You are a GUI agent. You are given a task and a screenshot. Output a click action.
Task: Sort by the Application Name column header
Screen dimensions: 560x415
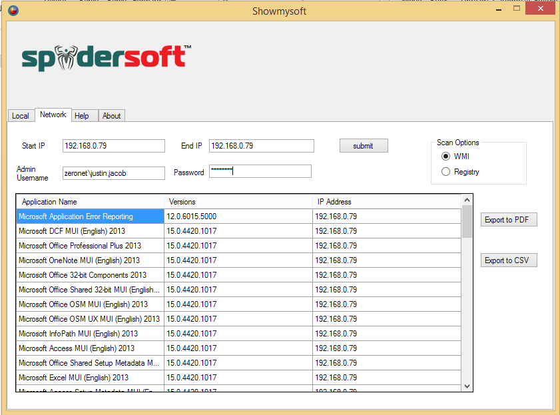click(90, 202)
